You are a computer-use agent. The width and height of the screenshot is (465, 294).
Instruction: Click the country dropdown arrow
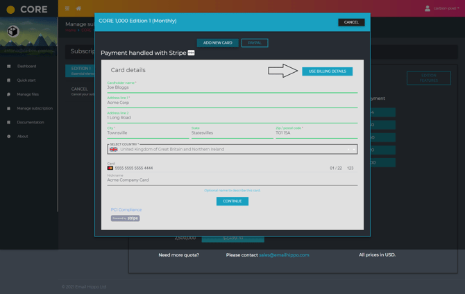tap(354, 149)
